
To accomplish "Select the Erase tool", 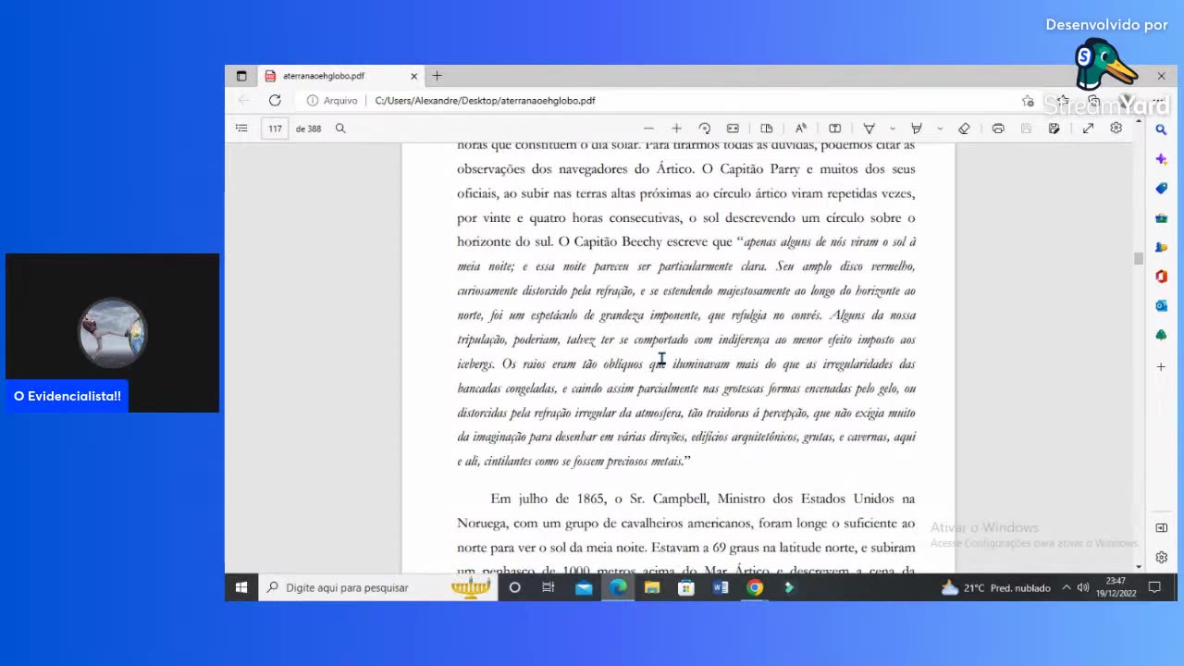I will tap(964, 129).
